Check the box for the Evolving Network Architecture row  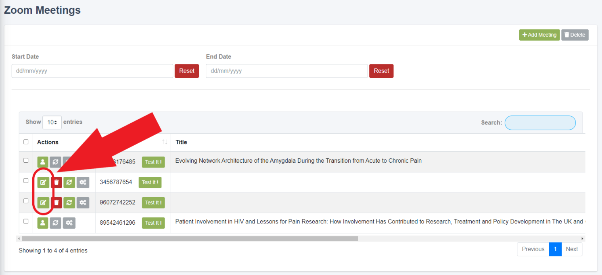pos(26,160)
